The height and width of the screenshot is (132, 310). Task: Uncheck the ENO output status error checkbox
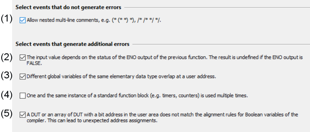pyautogui.click(x=22, y=57)
